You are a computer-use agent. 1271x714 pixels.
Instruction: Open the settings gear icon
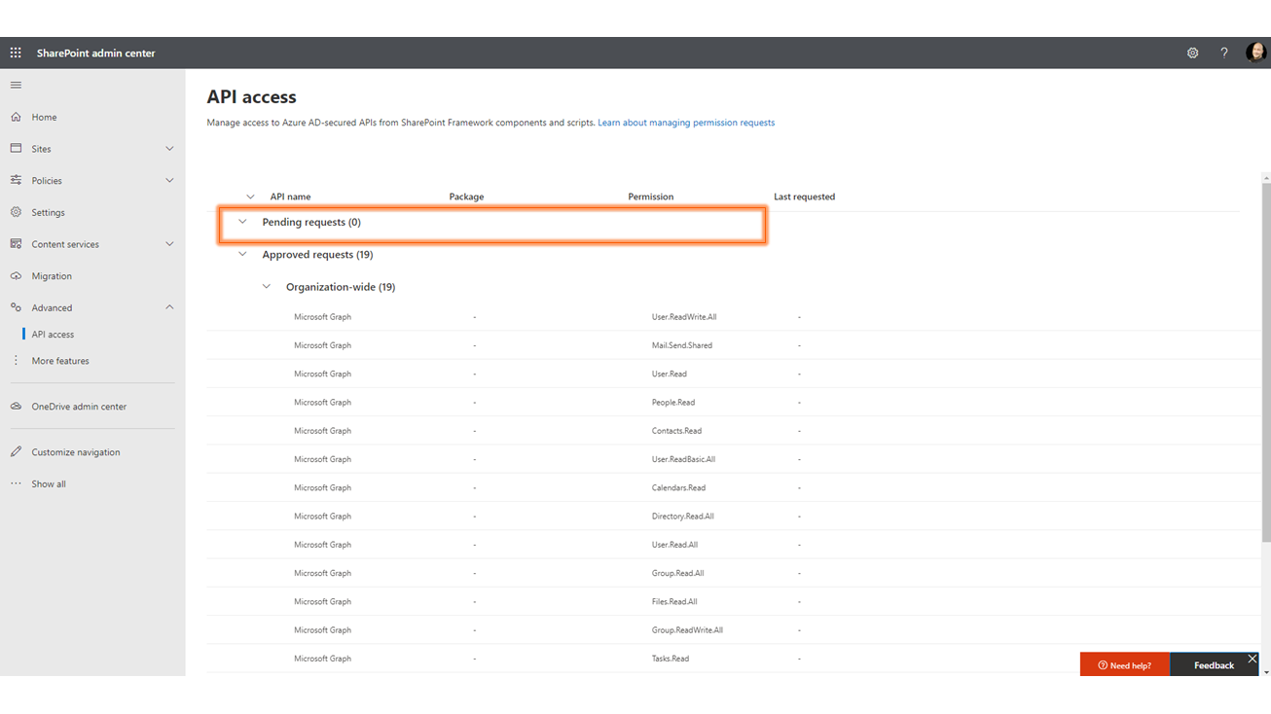pyautogui.click(x=1192, y=53)
